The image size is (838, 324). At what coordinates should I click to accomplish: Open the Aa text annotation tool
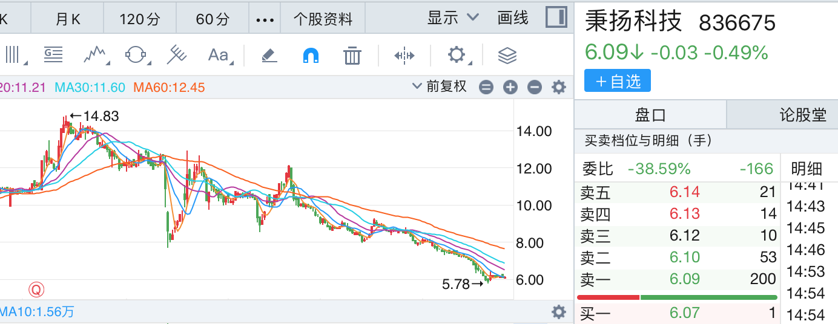(219, 56)
